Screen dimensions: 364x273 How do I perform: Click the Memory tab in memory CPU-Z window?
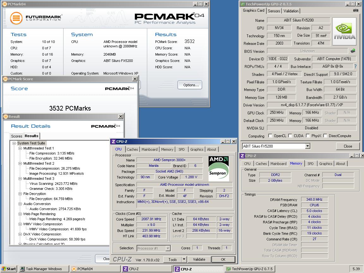296,163
